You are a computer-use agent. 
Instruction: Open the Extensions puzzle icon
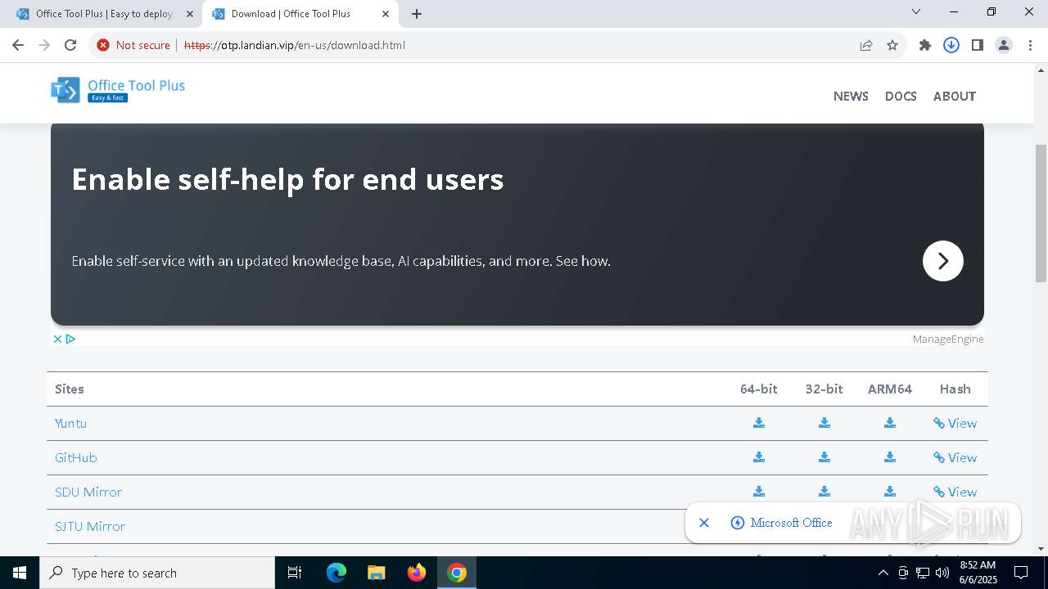coord(925,45)
